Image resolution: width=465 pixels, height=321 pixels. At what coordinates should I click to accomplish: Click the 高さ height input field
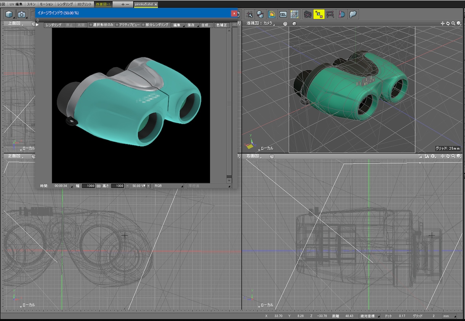click(x=117, y=186)
